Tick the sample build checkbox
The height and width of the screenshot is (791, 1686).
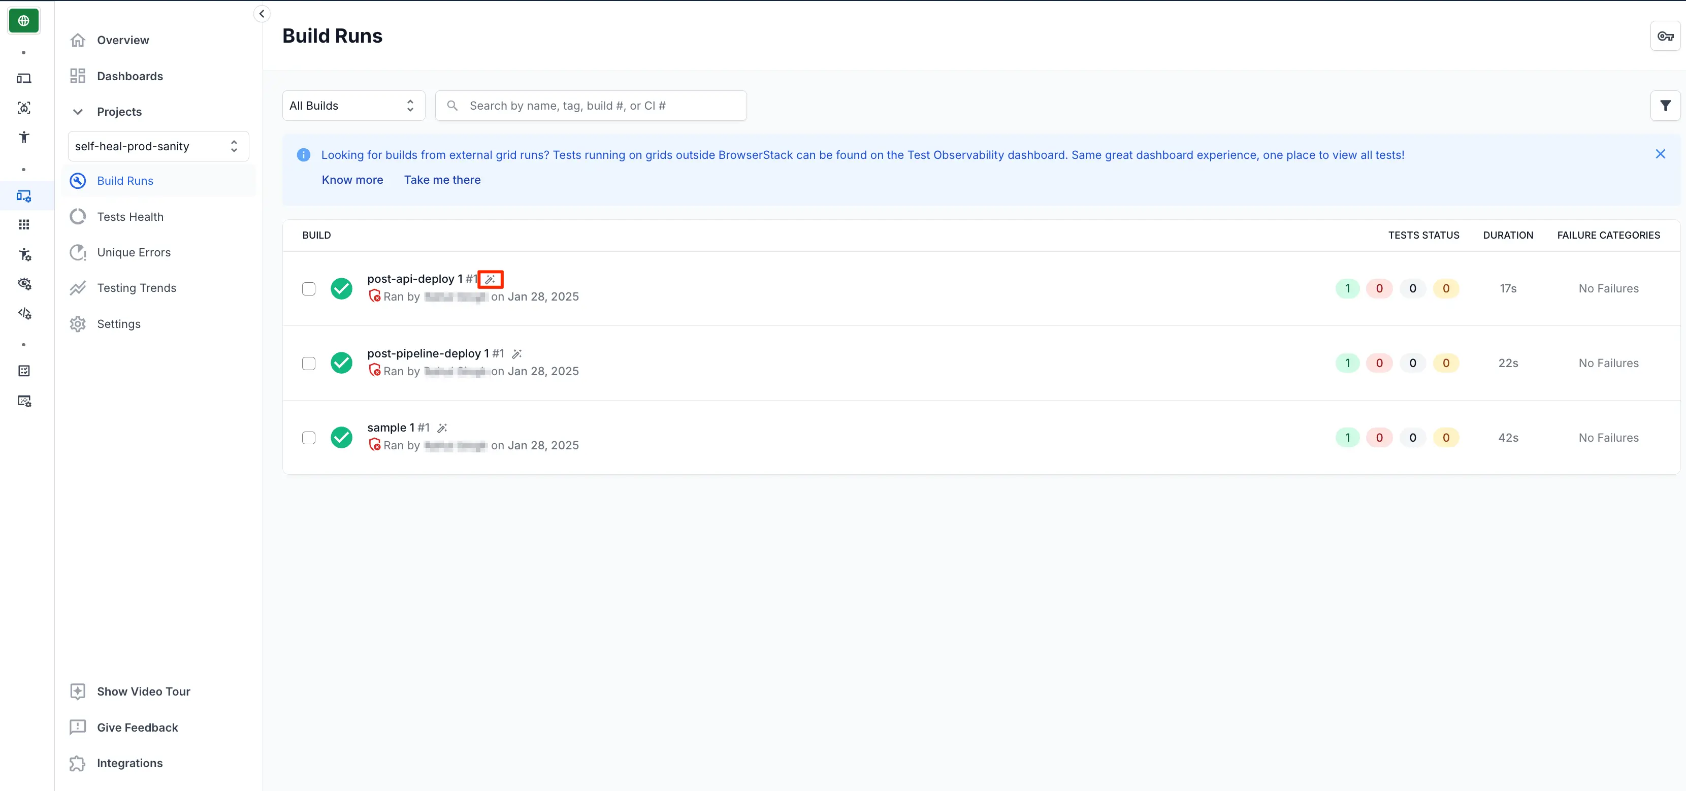[308, 438]
